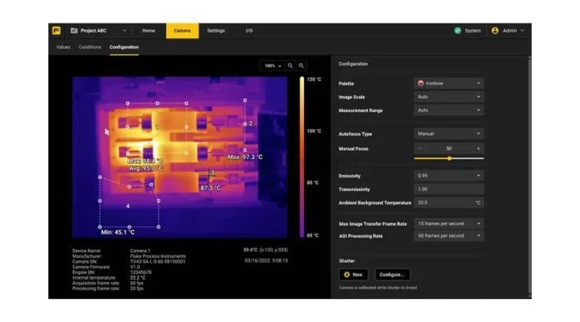580x322 pixels.
Task: Click the Camera 1 device name value
Action: [x=140, y=251]
